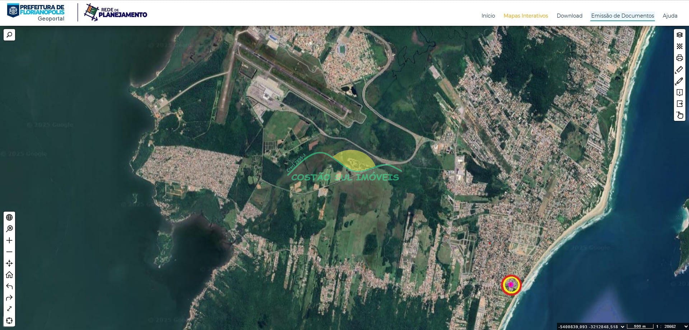Screen dimensions: 689x330
Task: Go to the Download page
Action: coord(570,16)
